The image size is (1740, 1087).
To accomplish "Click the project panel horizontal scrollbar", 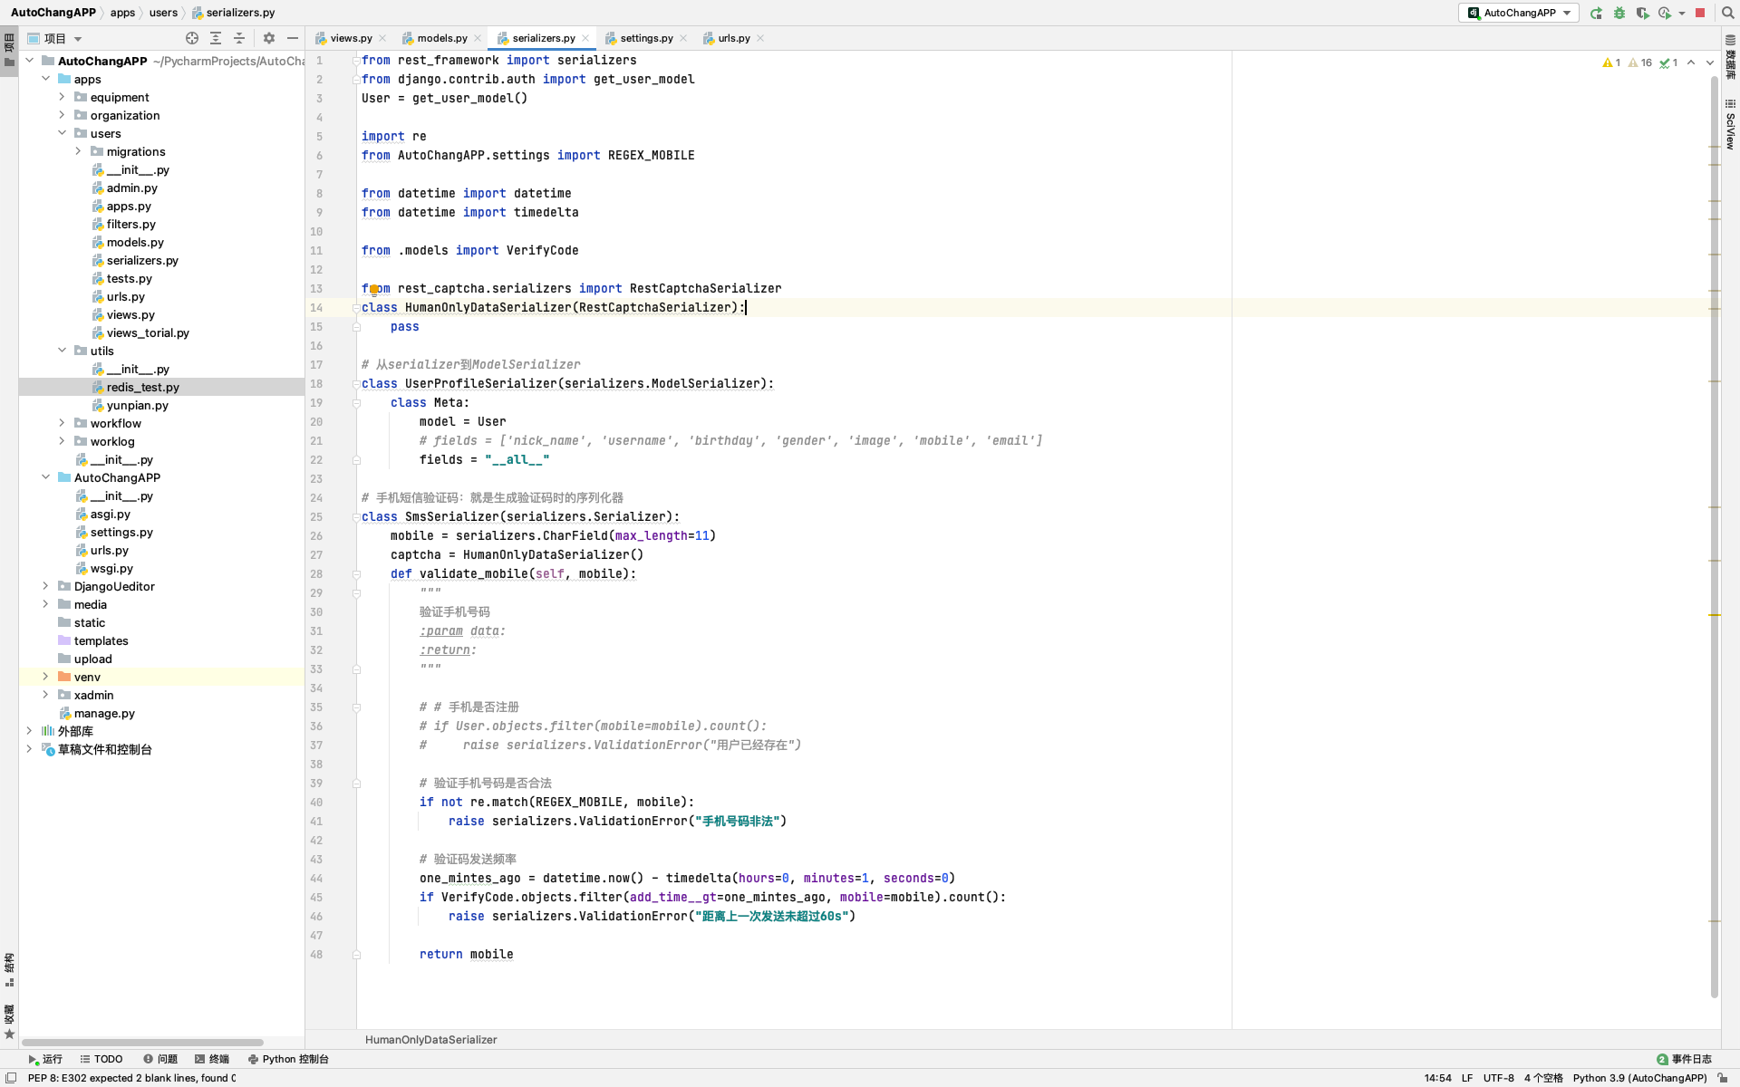I will pos(142,1043).
